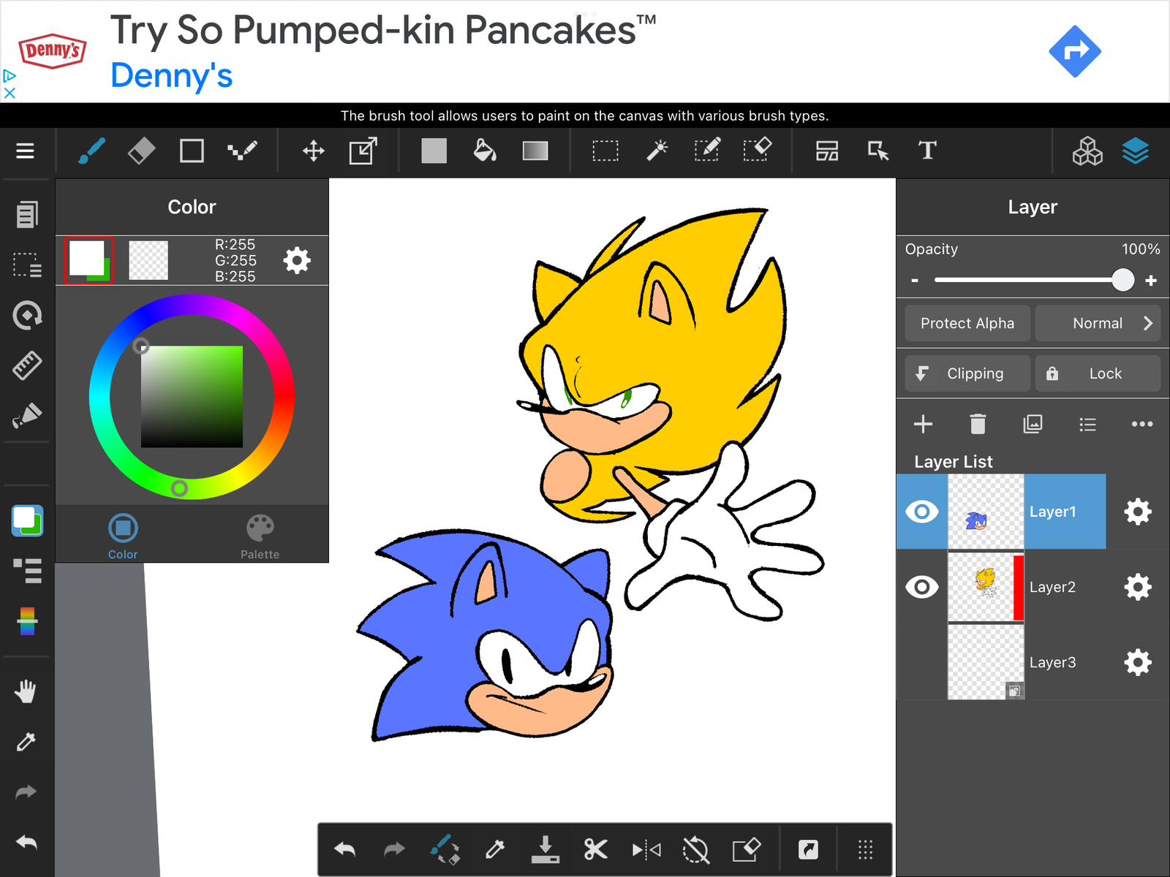The width and height of the screenshot is (1170, 877).
Task: Select the Magic wand tool
Action: (657, 151)
